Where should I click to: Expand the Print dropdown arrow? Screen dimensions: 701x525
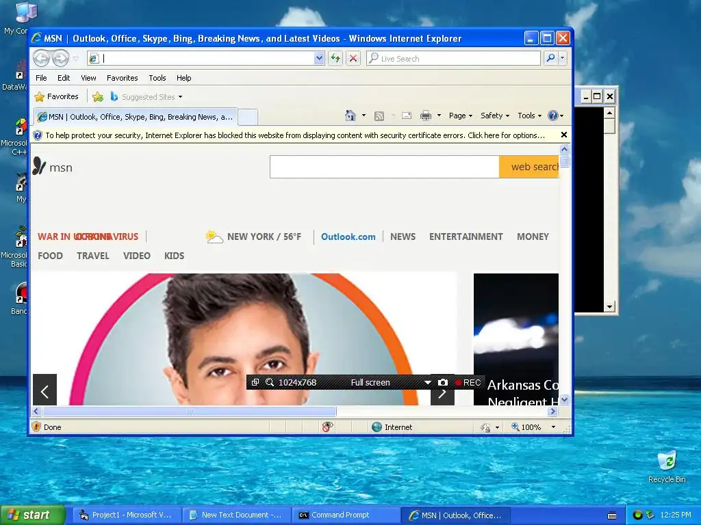(439, 116)
